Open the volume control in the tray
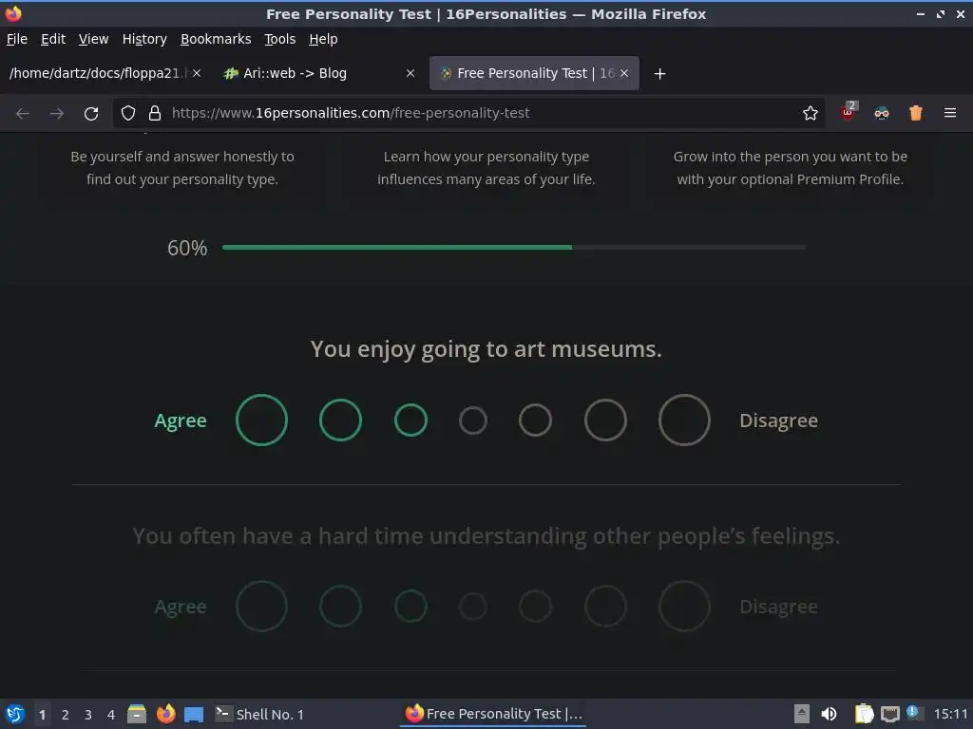Viewport: 973px width, 729px height. [x=829, y=714]
